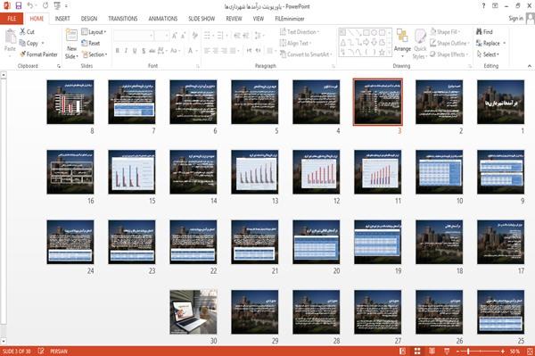535x356 pixels.
Task: Click the Reading View icon in status bar
Action: (x=432, y=352)
